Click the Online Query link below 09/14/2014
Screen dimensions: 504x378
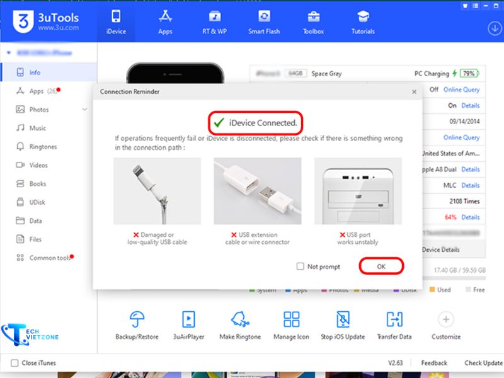[x=462, y=137]
